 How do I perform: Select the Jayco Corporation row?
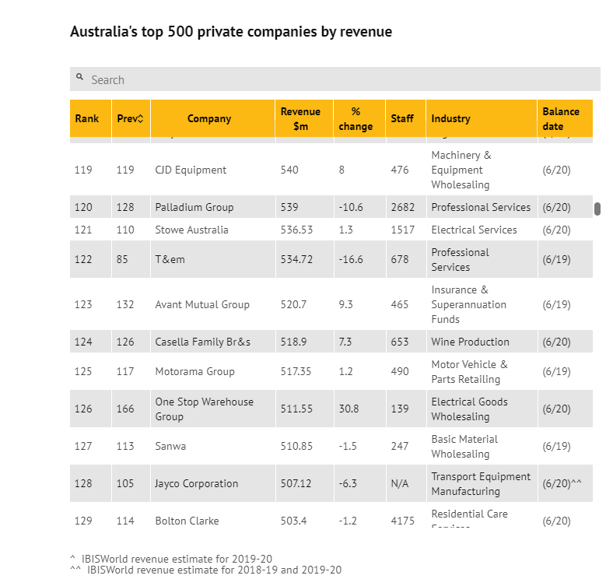tap(197, 483)
